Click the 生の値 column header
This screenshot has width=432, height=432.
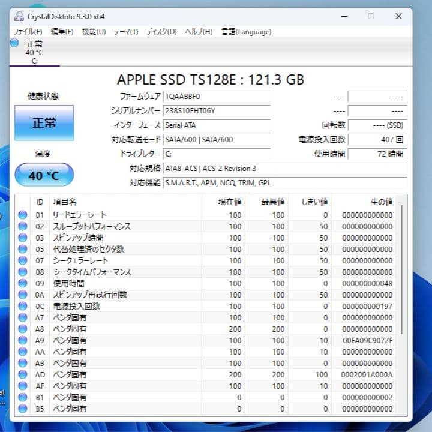[364, 202]
